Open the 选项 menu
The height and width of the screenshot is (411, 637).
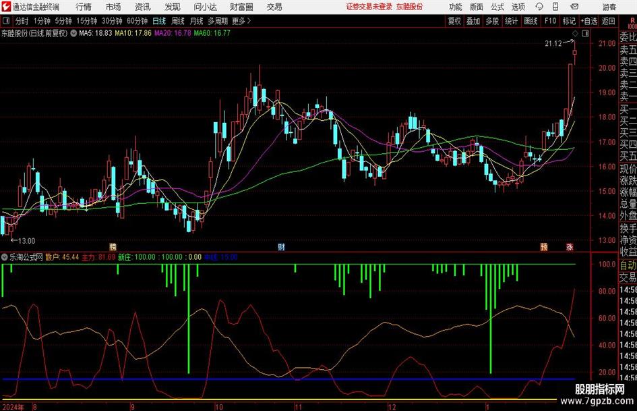point(518,7)
